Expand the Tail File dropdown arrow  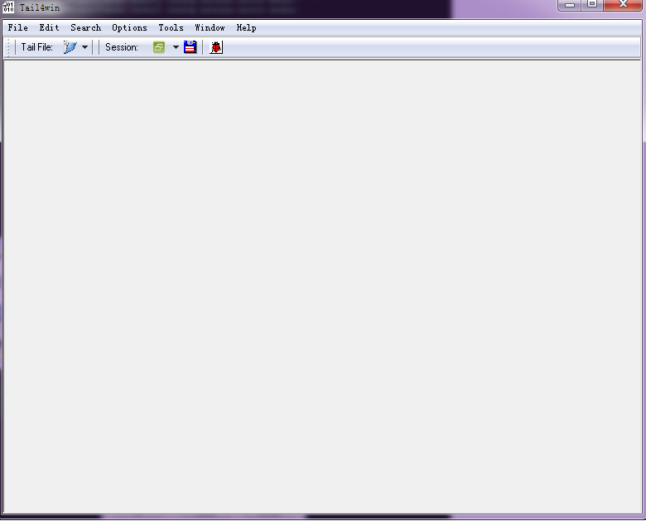point(84,47)
